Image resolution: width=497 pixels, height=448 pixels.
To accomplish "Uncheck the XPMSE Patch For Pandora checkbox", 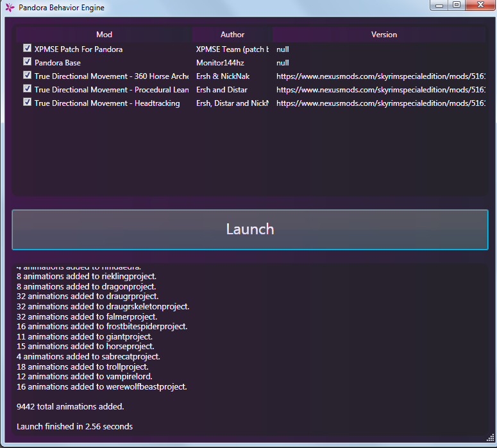I will (28, 48).
